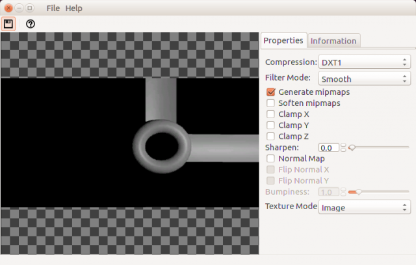Open the Filter Mode dropdown
Viewport: 416px width, 265px height.
pyautogui.click(x=364, y=79)
